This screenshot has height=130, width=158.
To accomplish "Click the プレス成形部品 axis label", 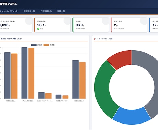I will click(x=28, y=101).
